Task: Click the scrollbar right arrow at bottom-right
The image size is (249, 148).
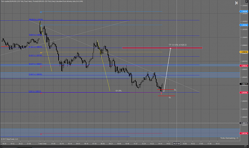Action: coord(248,146)
